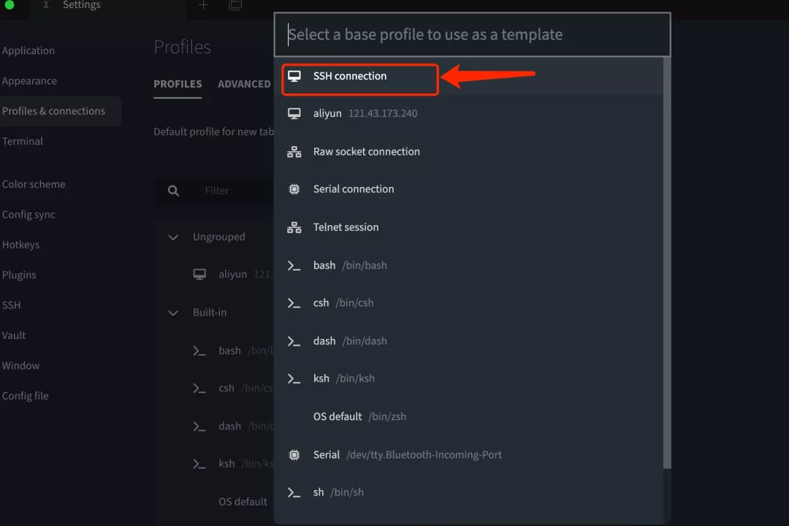Focus the base profile template search field
Image resolution: width=789 pixels, height=526 pixels.
coord(473,35)
